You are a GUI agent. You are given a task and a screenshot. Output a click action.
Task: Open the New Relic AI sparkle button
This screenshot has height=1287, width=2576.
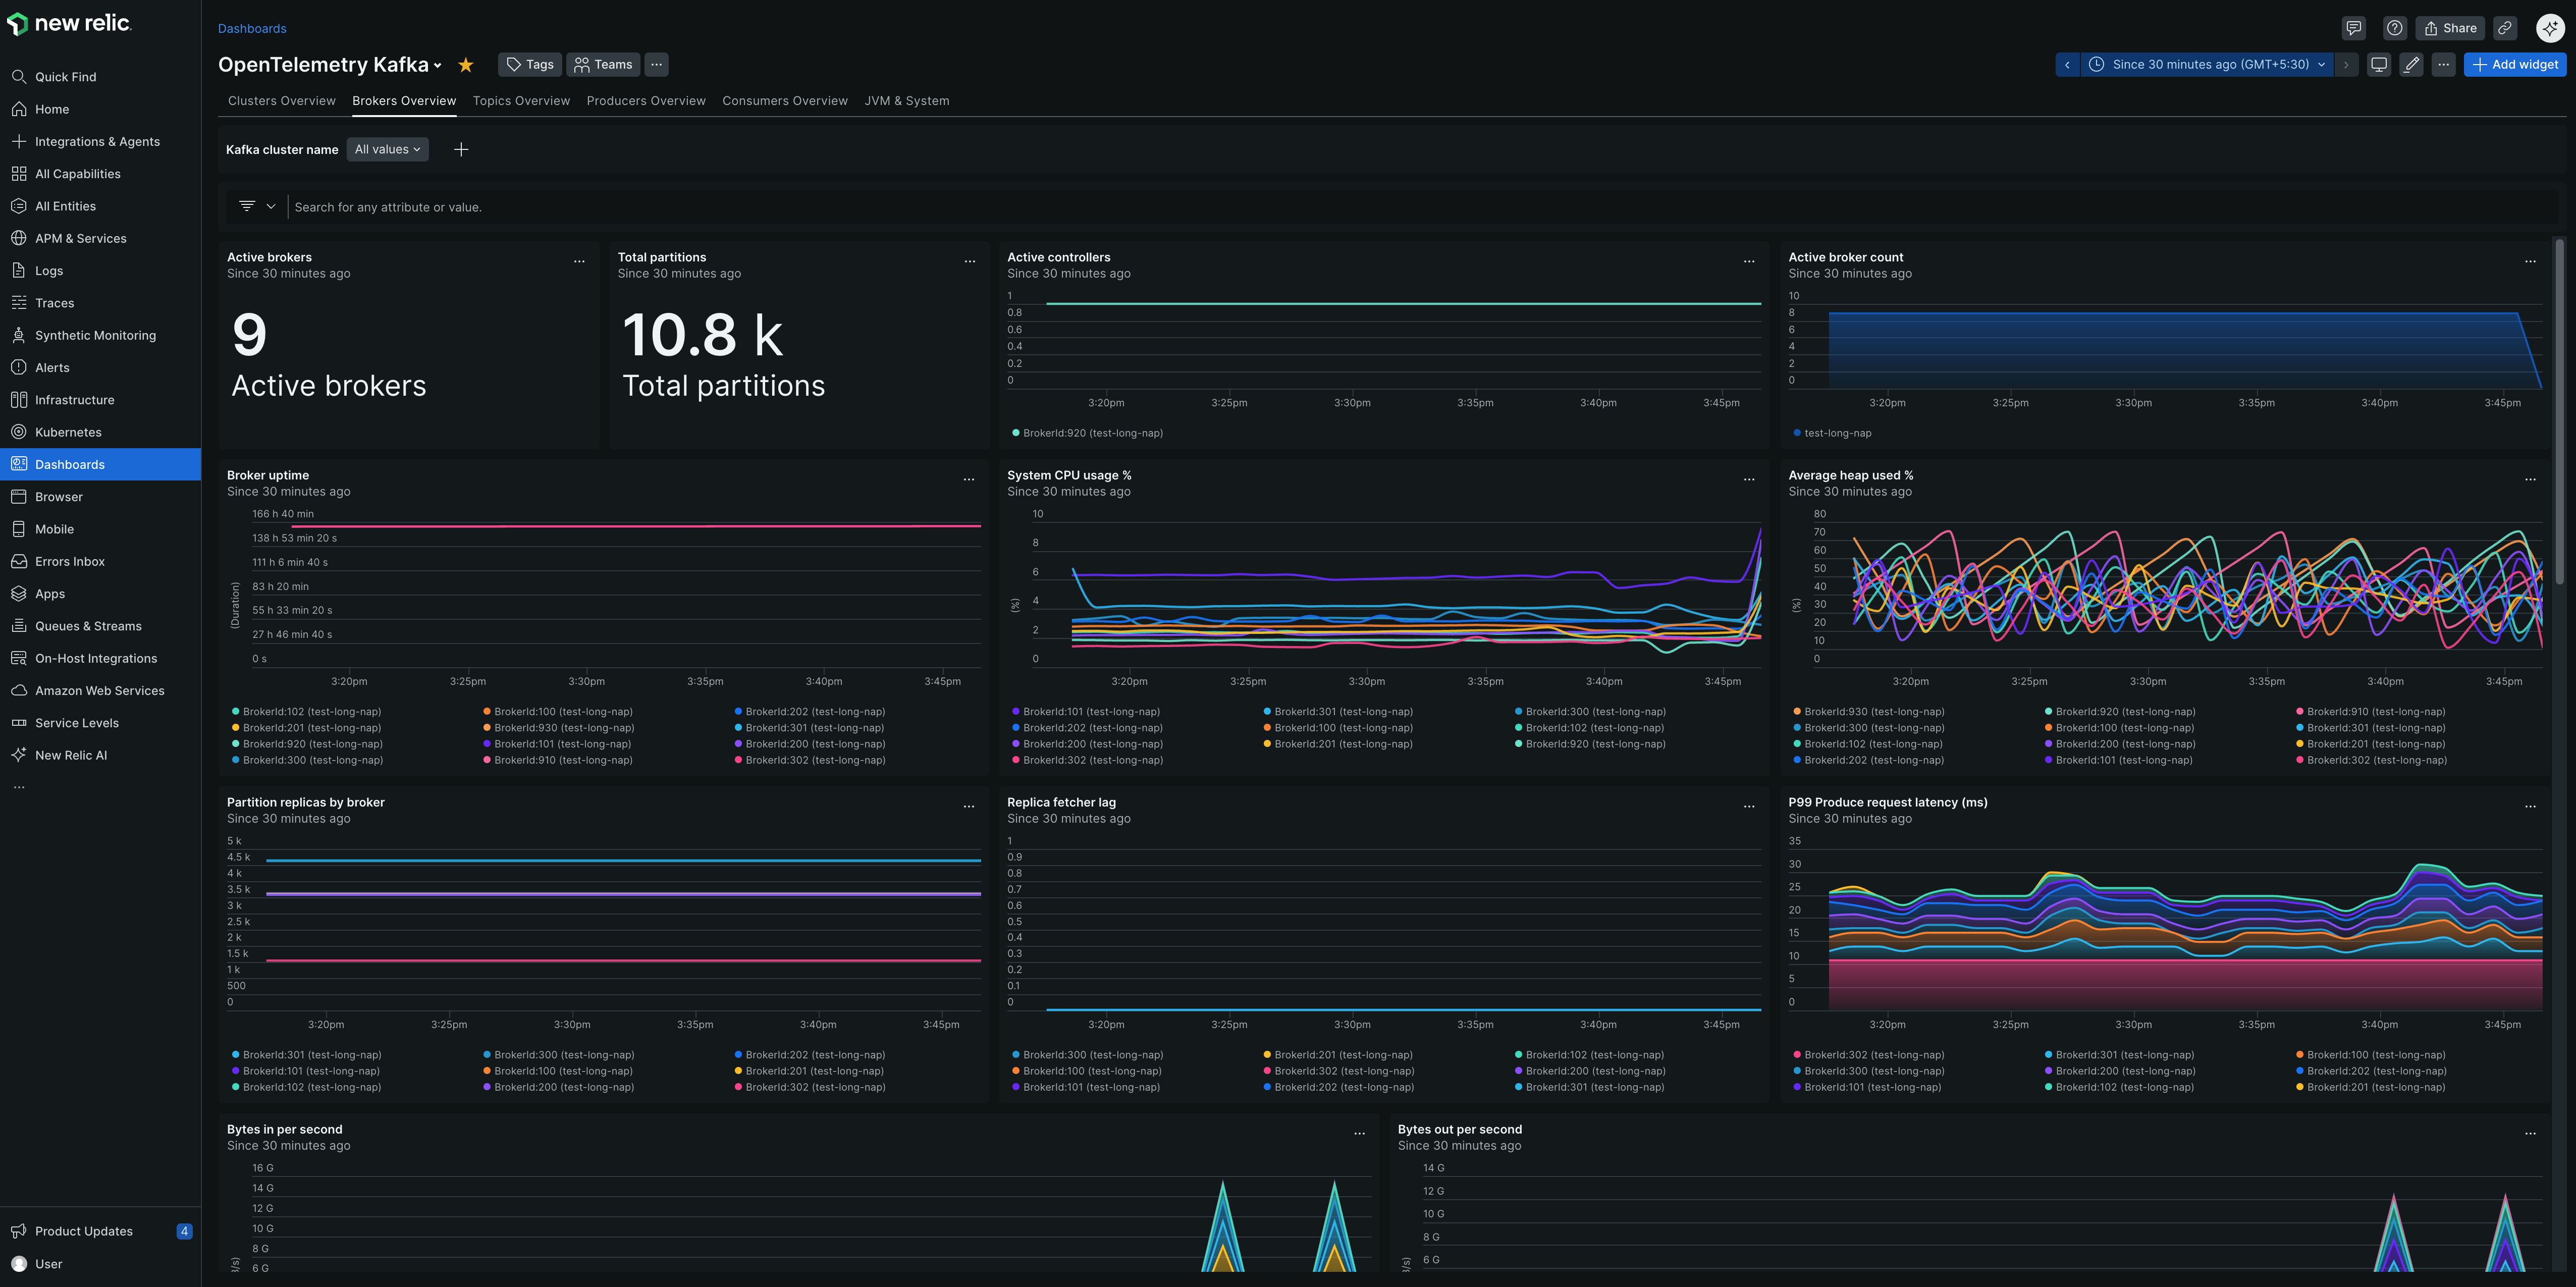[x=2549, y=28]
